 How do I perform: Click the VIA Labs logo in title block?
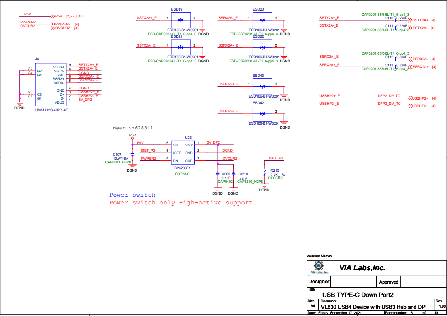(319, 267)
